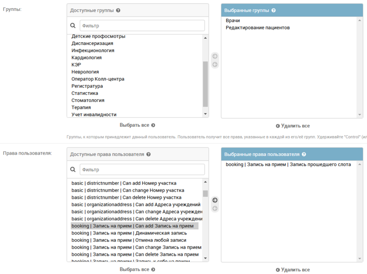367x274 pixels.
Task: Select КЭР group
Action: tap(76, 65)
